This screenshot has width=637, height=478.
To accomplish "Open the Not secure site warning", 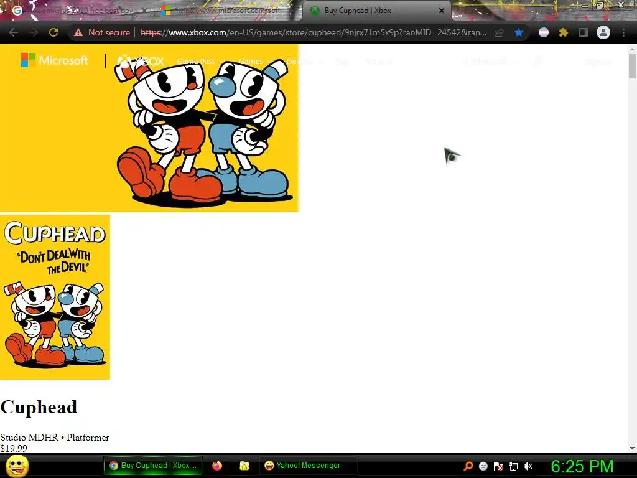I will (102, 32).
